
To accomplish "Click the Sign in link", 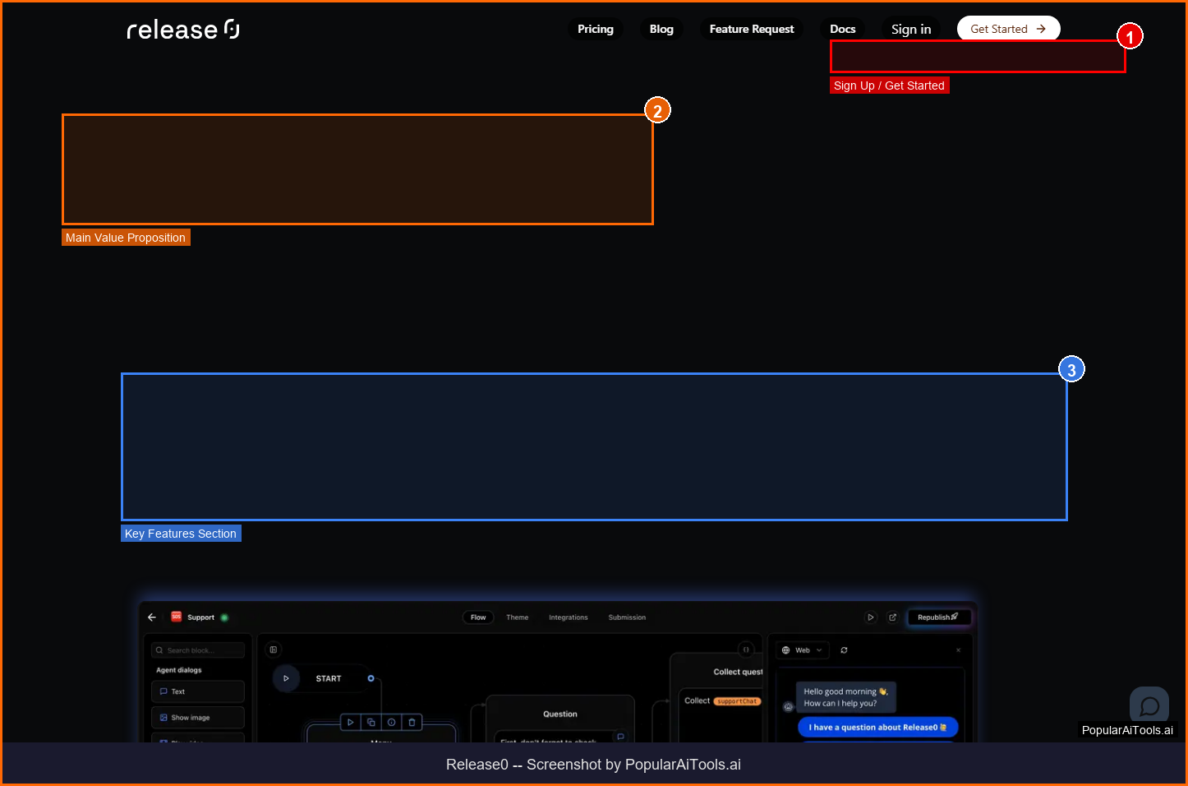I will pos(910,30).
